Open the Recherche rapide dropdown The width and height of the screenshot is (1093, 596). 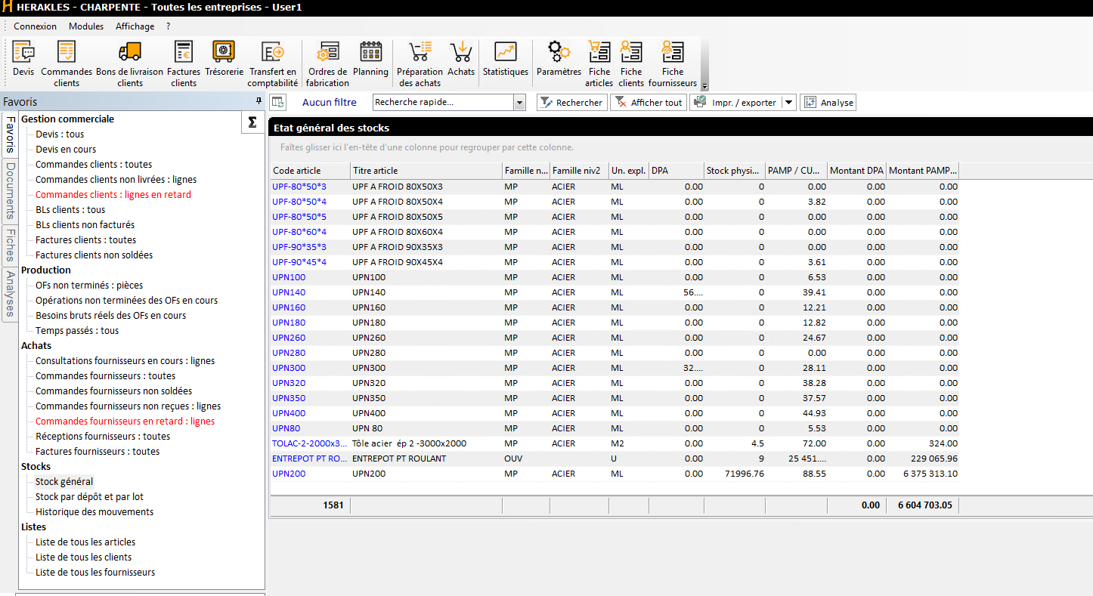coord(519,102)
